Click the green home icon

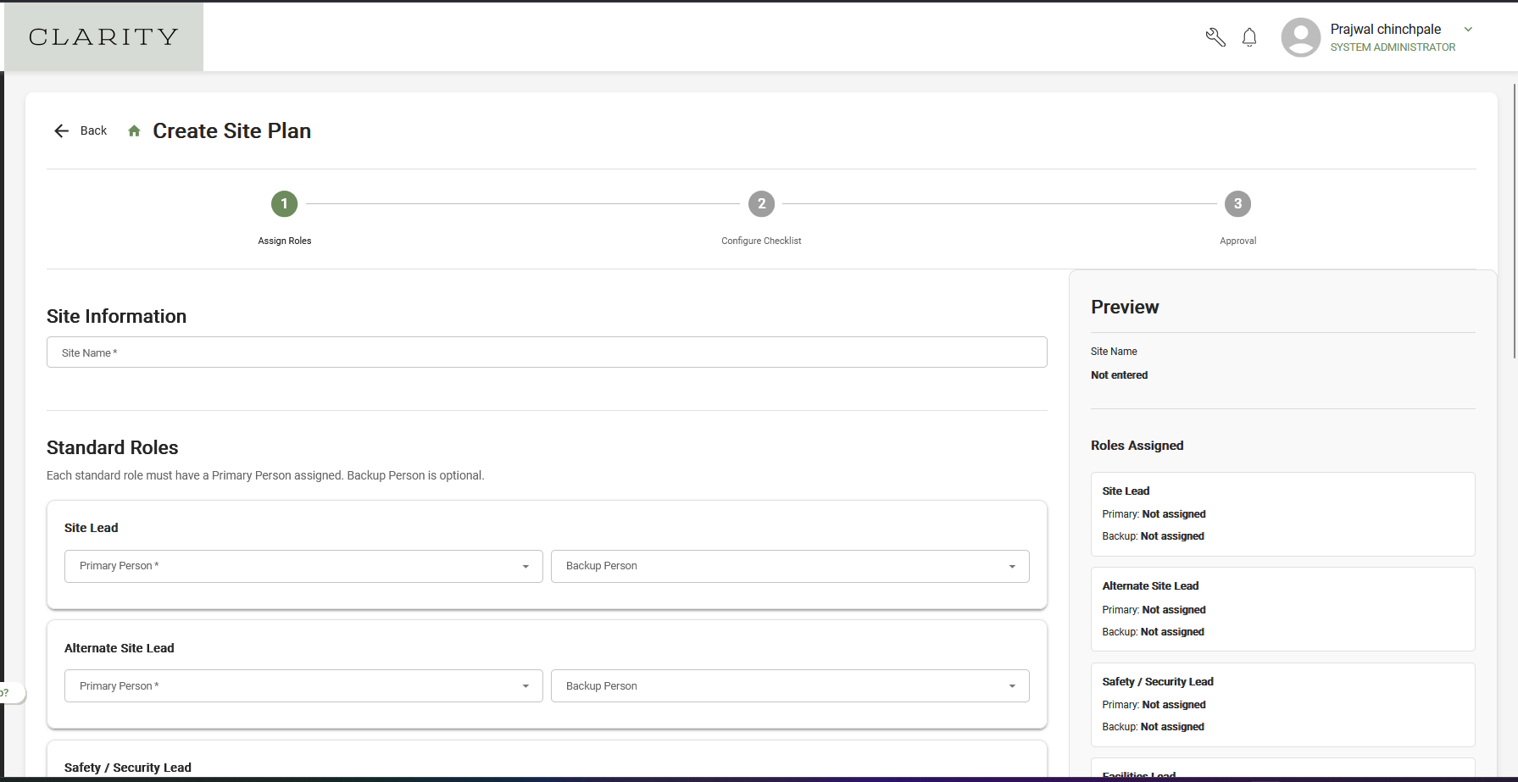(x=134, y=131)
